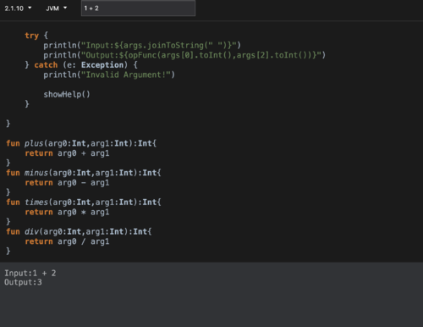Click the println line with 'Output:' string
This screenshot has height=327, width=423.
click(184, 55)
